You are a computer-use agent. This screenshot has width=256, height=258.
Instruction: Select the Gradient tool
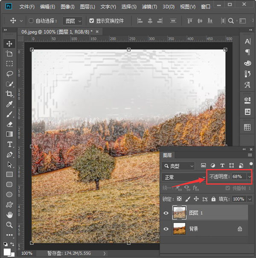[x=9, y=134]
